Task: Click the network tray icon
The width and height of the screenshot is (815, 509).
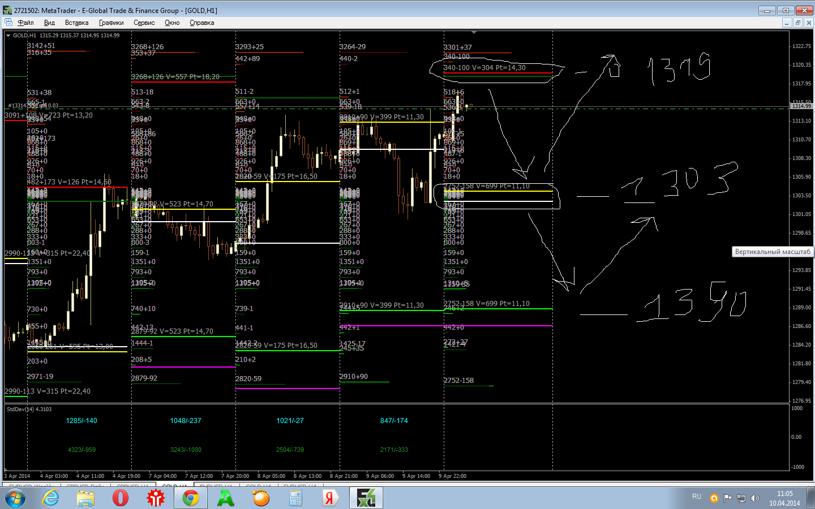Action: pyautogui.click(x=741, y=498)
